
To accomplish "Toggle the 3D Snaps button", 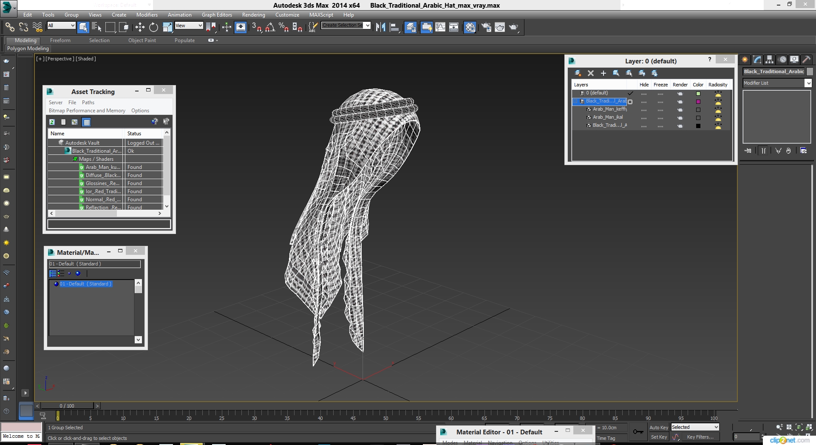I will click(257, 27).
